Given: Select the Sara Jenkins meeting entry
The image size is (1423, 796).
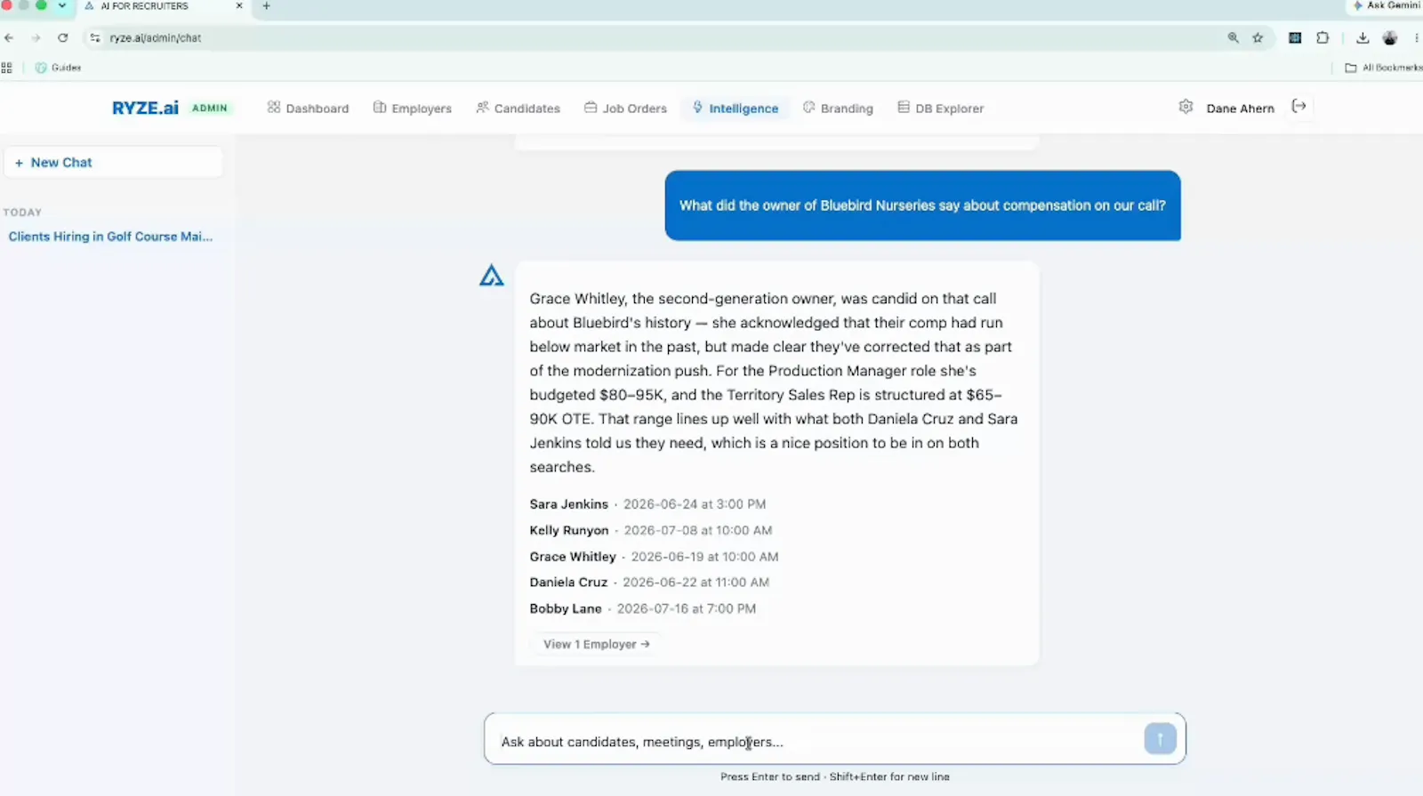Looking at the screenshot, I should click(x=647, y=504).
